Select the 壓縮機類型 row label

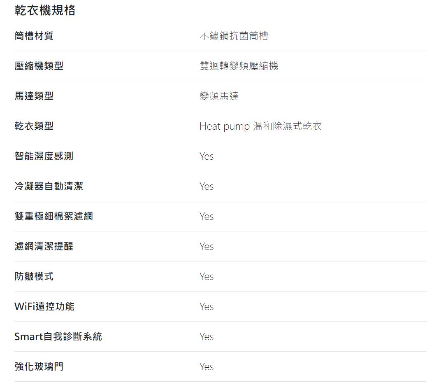[39, 66]
